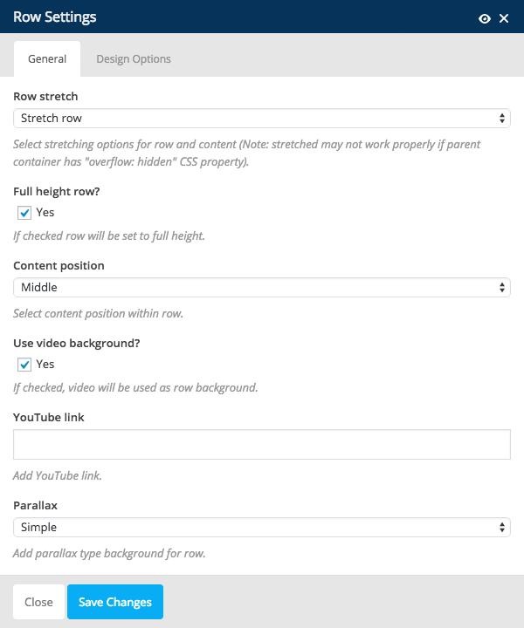Screen dimensions: 524x628
Task: Click the eye preview icon in header
Action: (485, 18)
